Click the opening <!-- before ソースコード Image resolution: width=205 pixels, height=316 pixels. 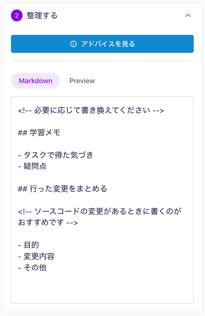[x=25, y=211]
